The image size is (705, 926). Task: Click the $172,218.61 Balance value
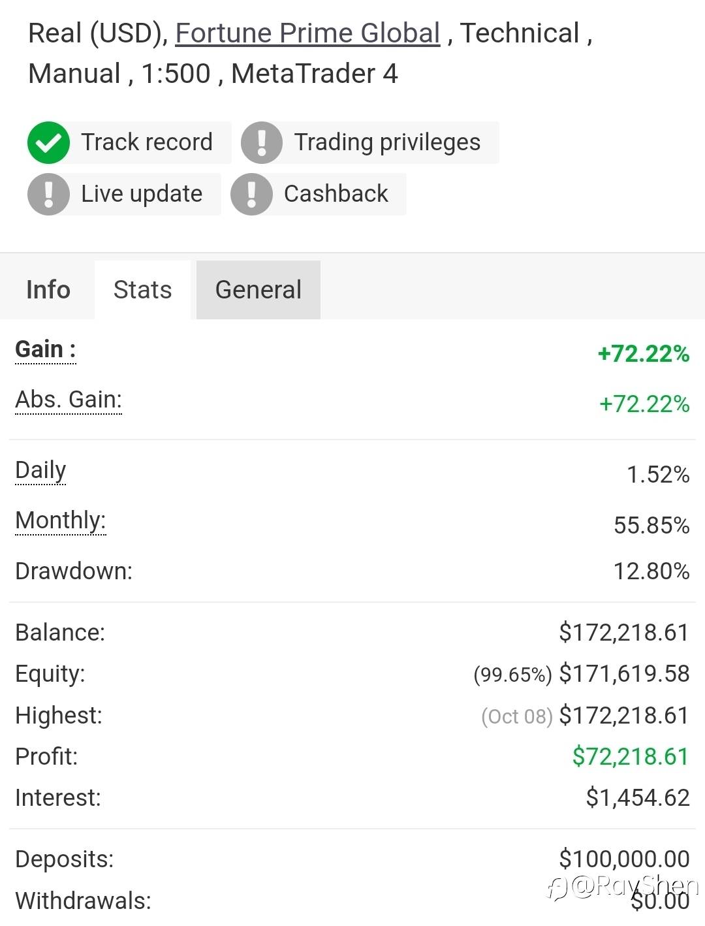(624, 633)
